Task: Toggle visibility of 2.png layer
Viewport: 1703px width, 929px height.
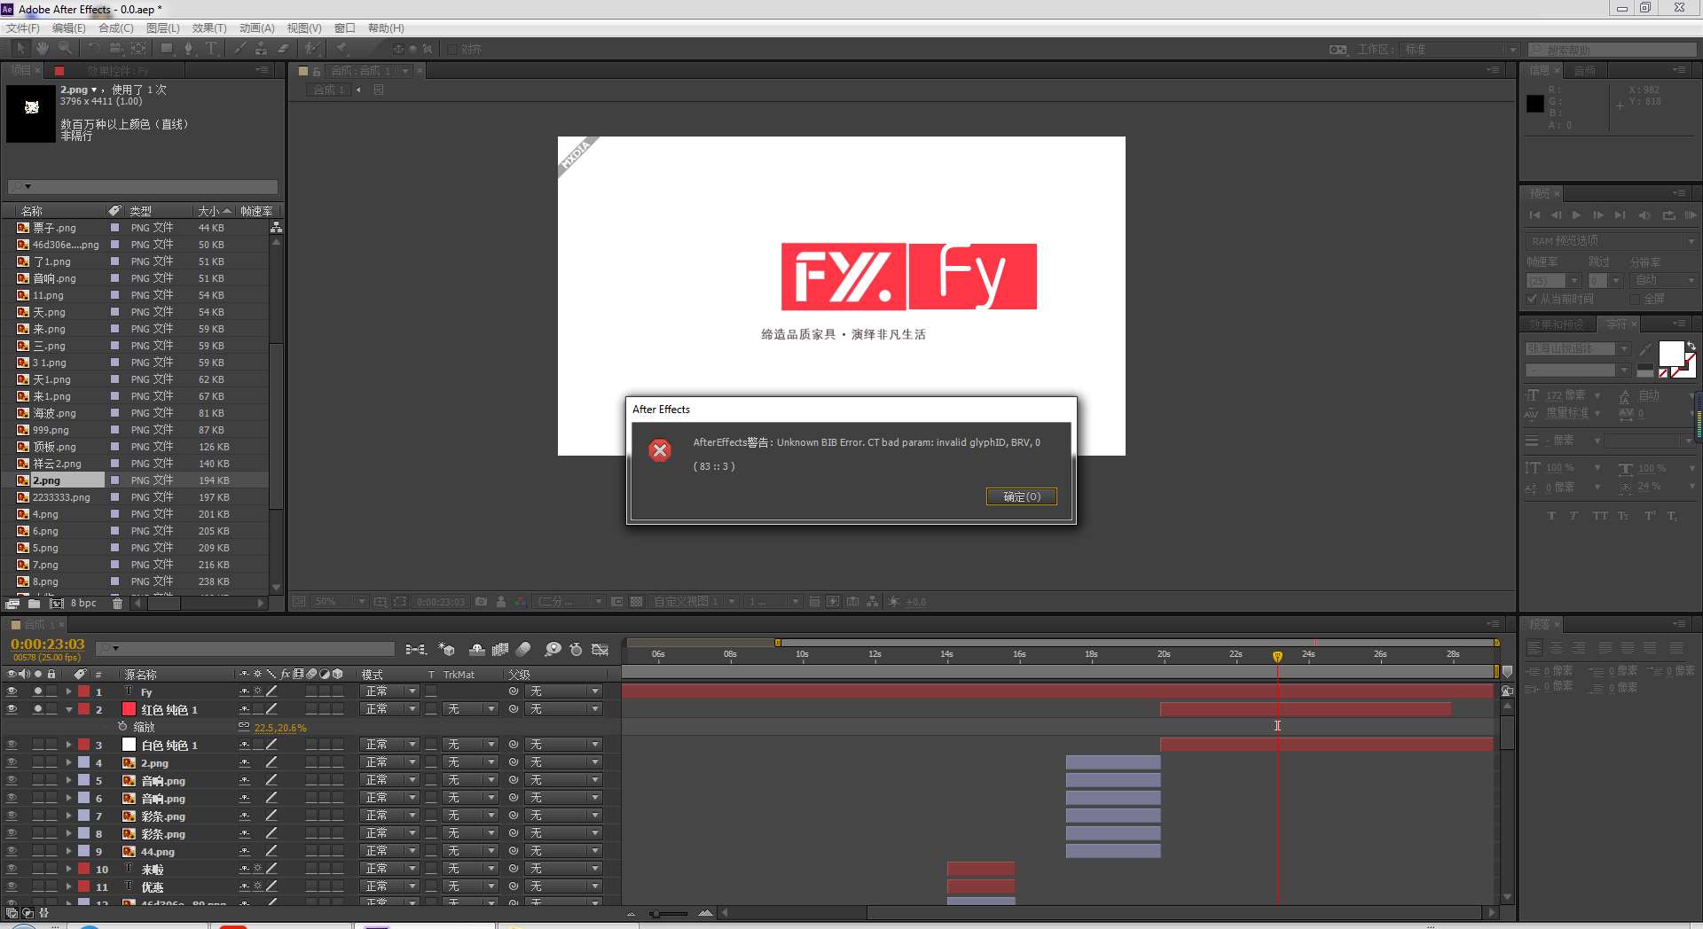Action: point(12,762)
